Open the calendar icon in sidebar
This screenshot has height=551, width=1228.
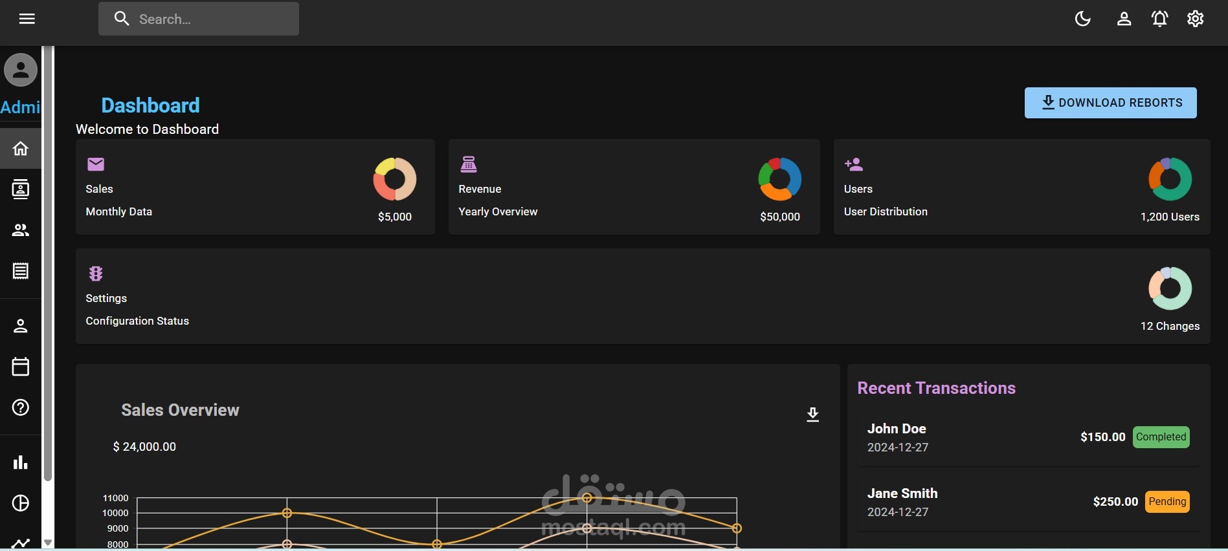point(21,367)
